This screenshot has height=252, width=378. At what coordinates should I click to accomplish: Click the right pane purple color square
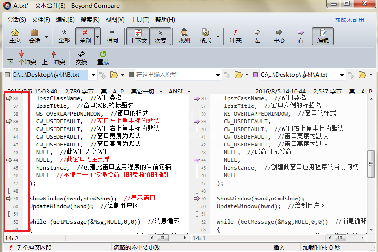[256, 75]
